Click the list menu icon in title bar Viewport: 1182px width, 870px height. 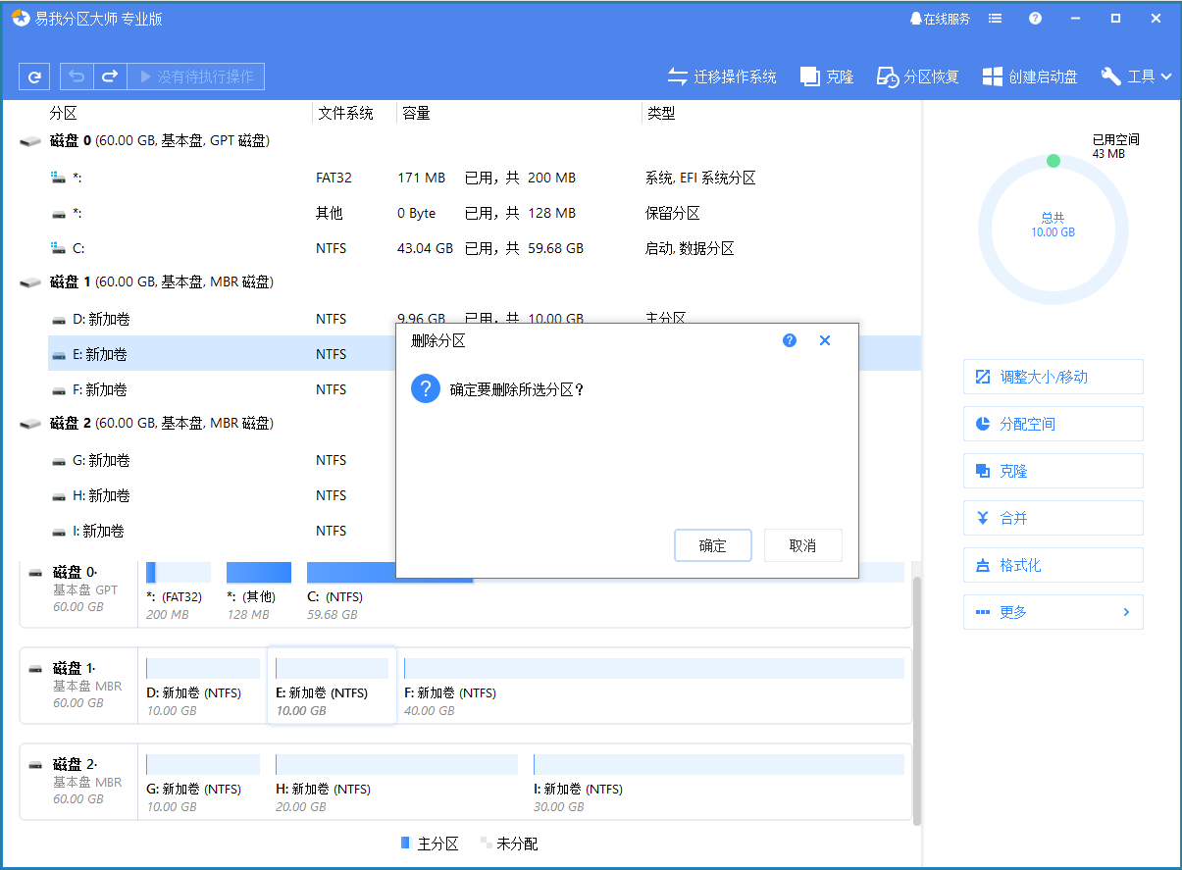tap(995, 17)
